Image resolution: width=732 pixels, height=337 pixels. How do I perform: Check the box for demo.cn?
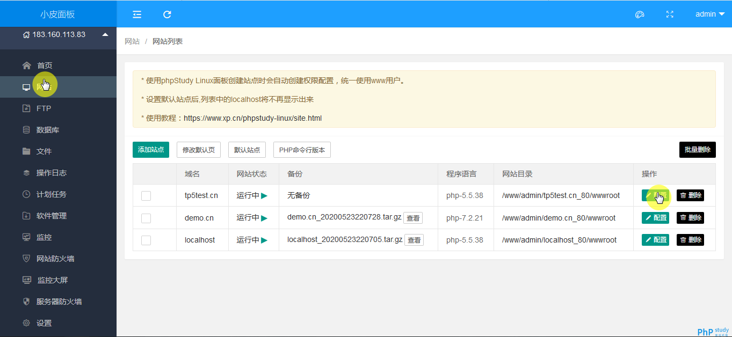(146, 218)
